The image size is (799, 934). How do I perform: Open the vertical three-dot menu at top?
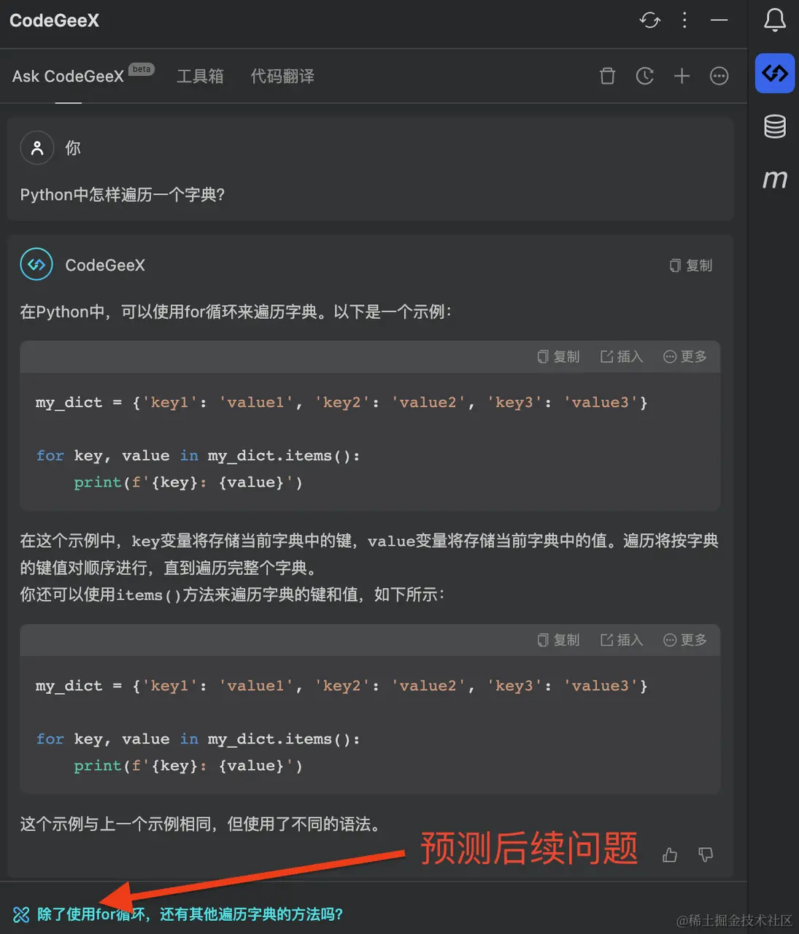click(684, 20)
